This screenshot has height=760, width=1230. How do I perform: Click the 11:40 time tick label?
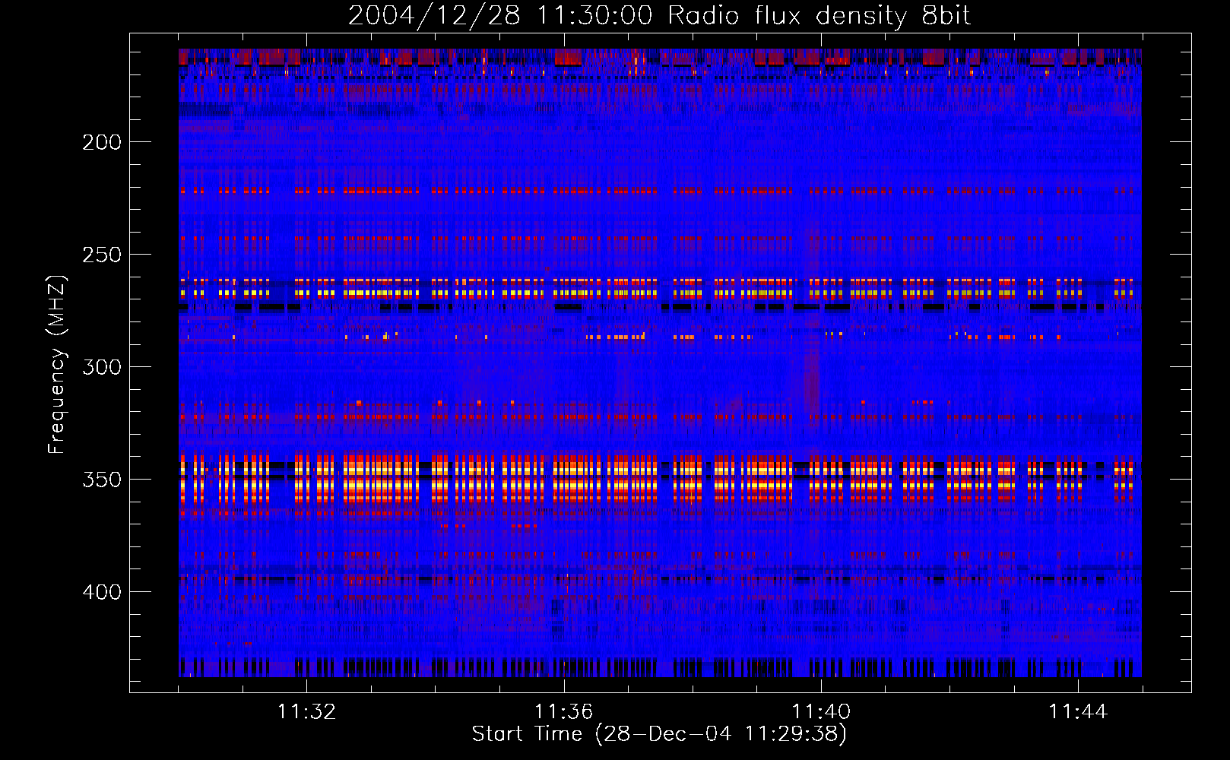pos(821,712)
